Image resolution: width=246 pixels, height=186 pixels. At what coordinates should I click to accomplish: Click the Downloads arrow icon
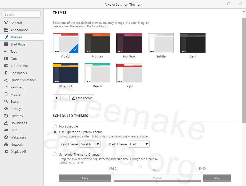[6, 123]
